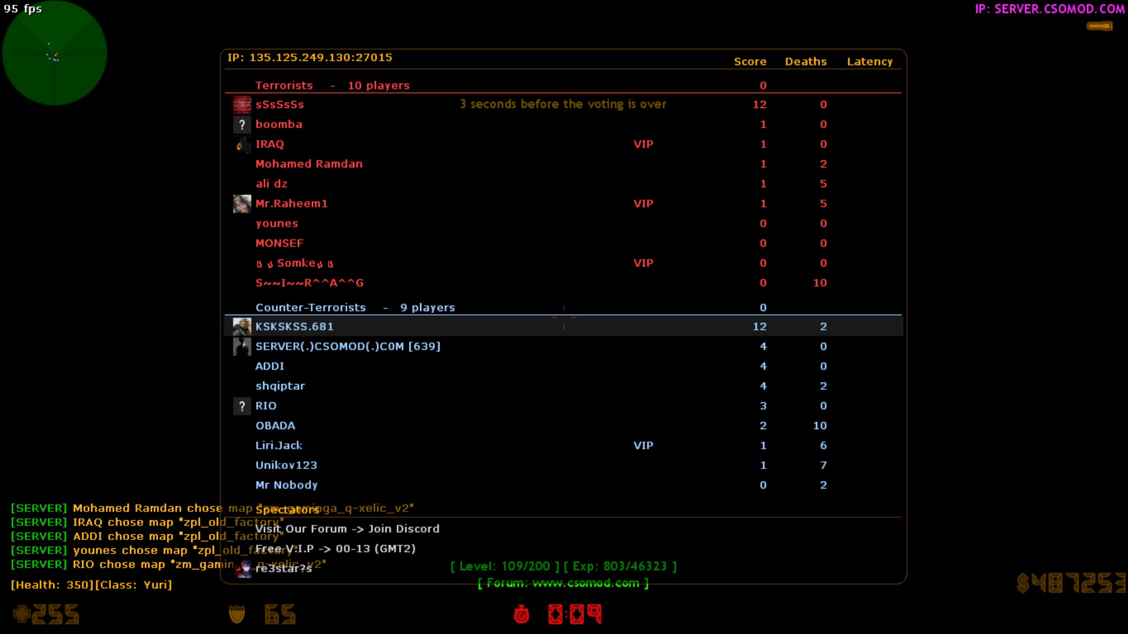Select the Terrorists team header row

[332, 86]
